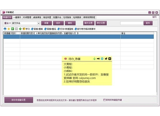160x116 pixels.
Task: Open the 在线留言 tab
Action: point(67,17)
